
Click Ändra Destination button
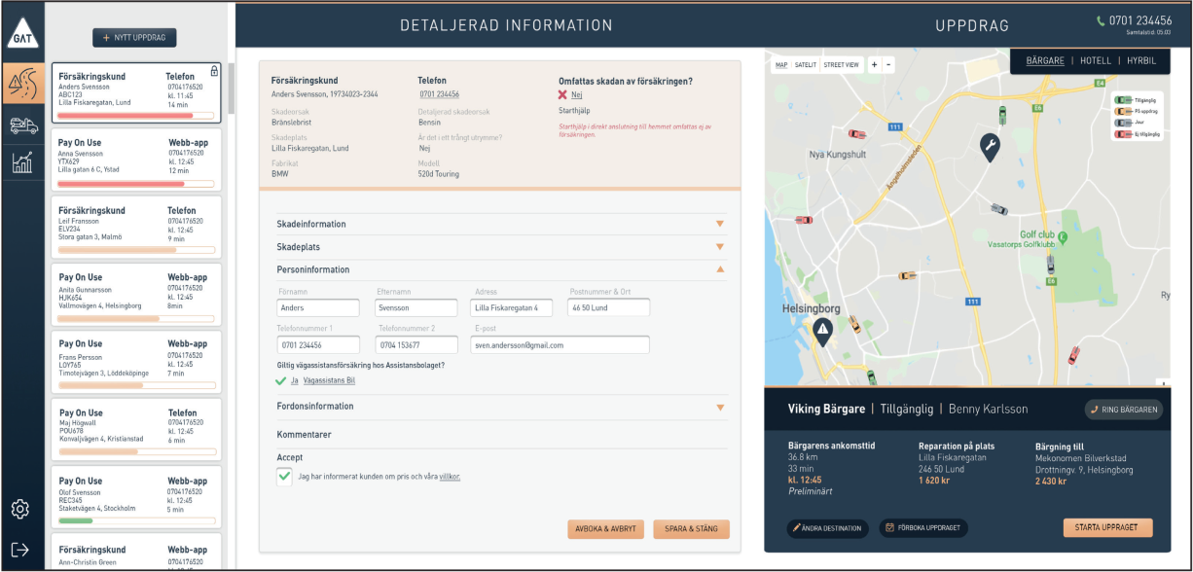(x=827, y=528)
